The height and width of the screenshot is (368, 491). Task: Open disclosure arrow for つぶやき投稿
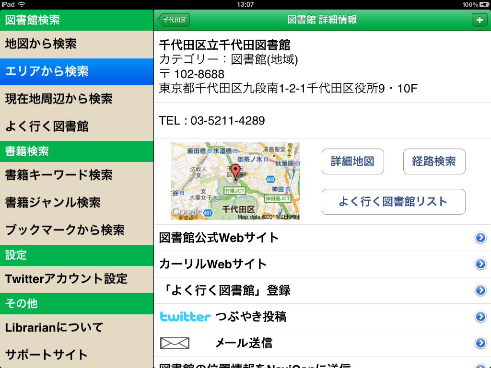(480, 317)
